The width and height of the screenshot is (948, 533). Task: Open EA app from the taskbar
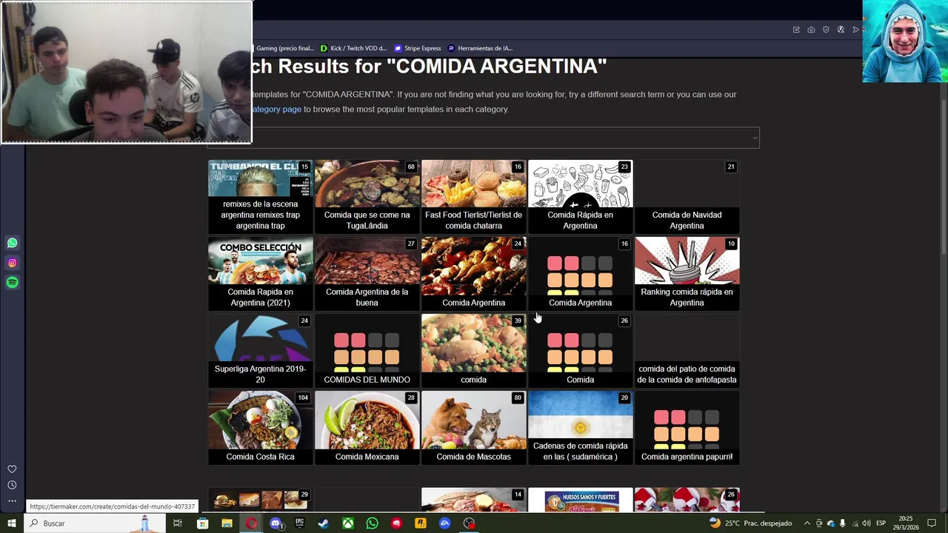[444, 523]
